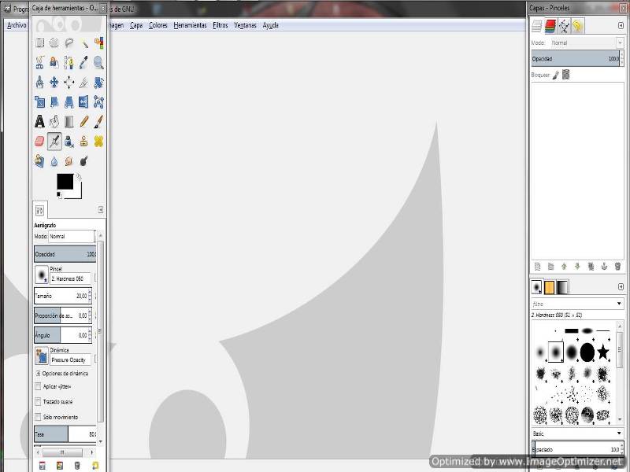Select the Measure compass tool
Image resolution: width=630 pixels, height=472 pixels.
[40, 83]
